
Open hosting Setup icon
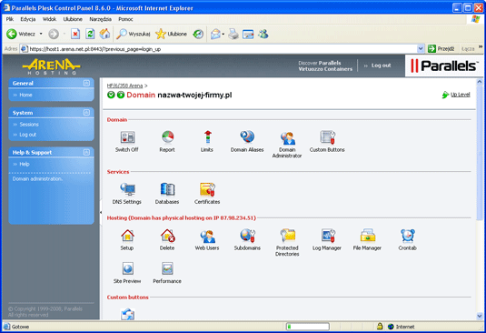coord(127,236)
